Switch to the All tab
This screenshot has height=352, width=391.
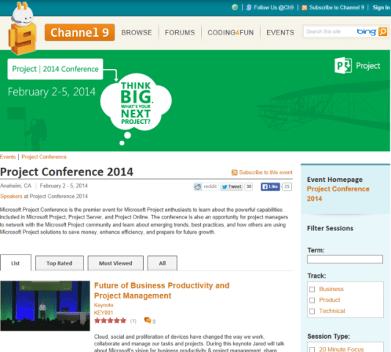click(x=162, y=263)
